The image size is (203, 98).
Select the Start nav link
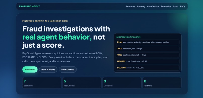click(176, 7)
